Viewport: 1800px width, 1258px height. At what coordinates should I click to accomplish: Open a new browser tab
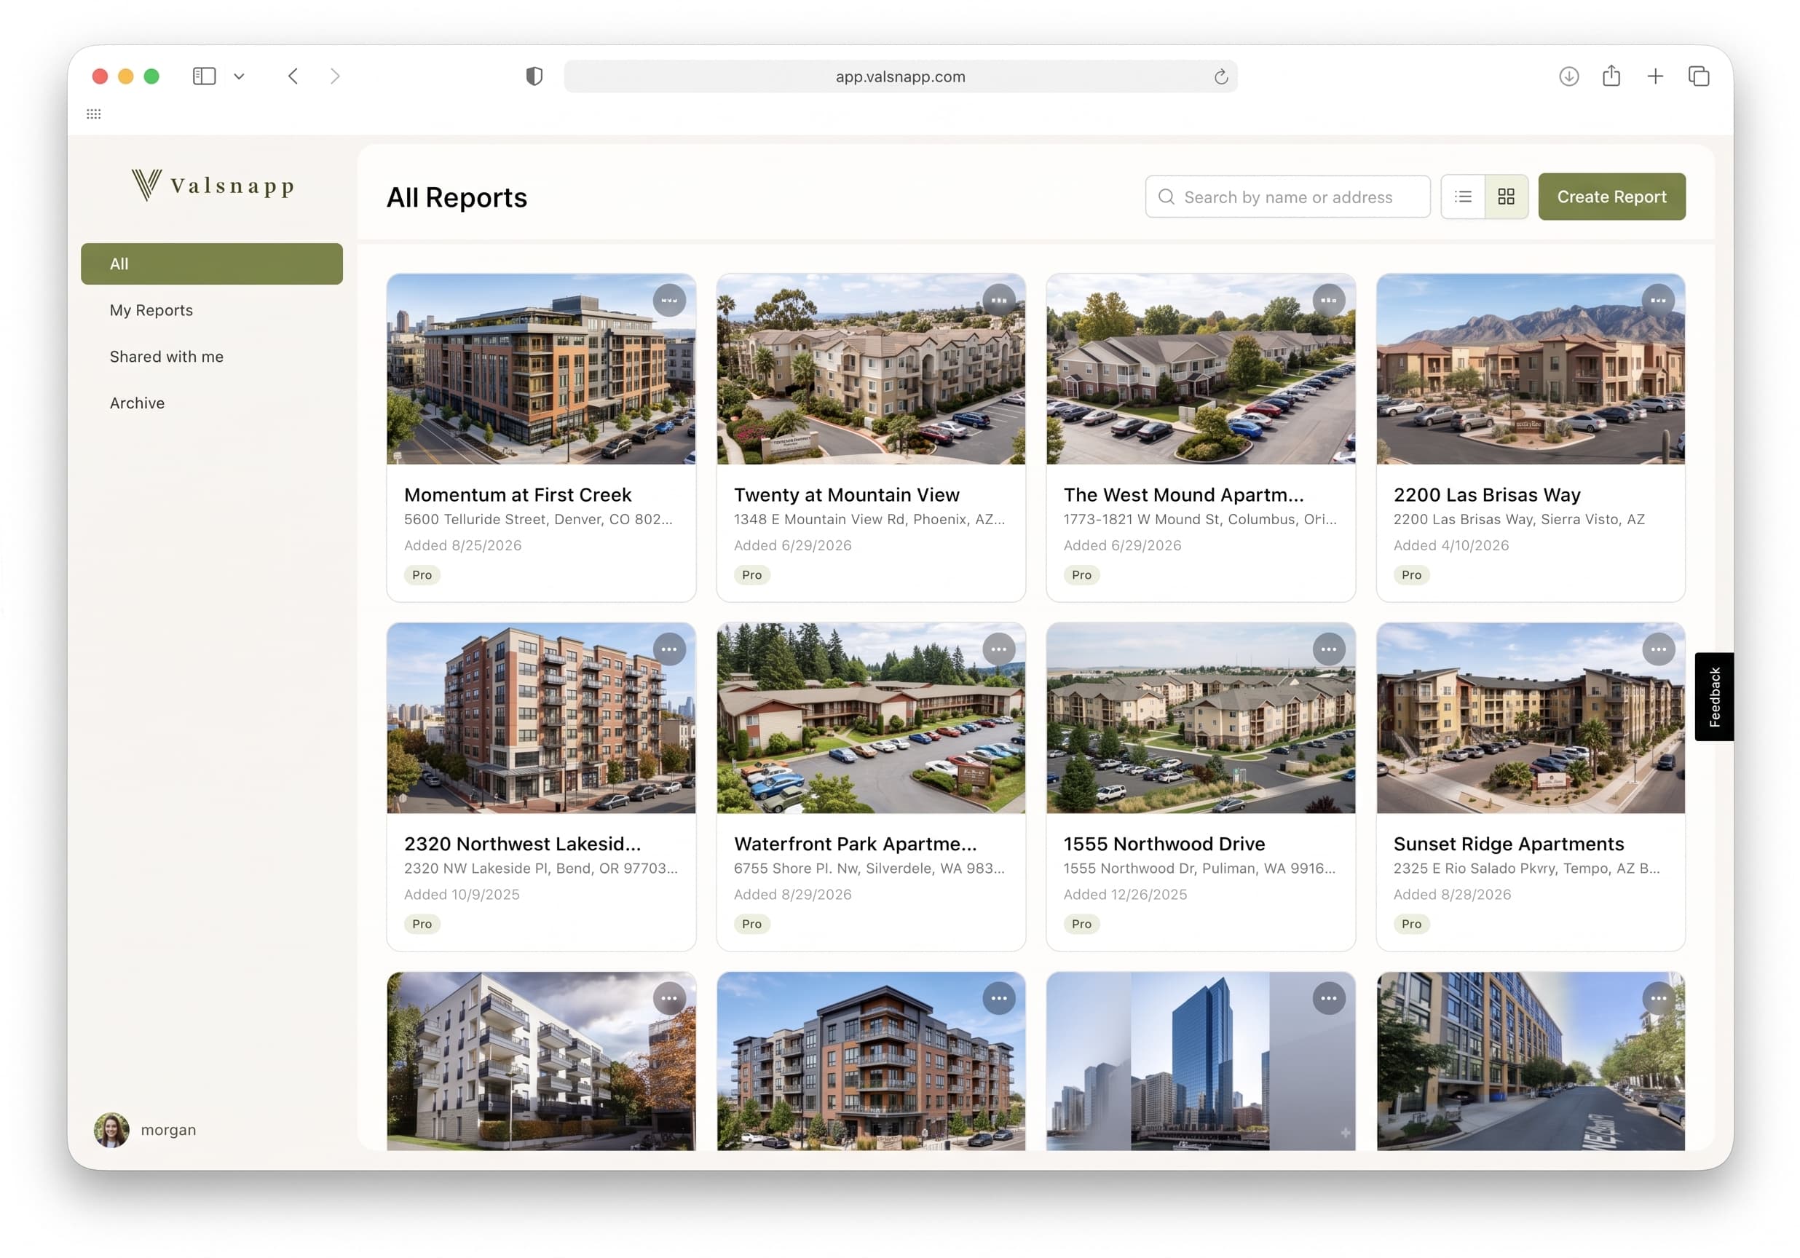[1655, 76]
